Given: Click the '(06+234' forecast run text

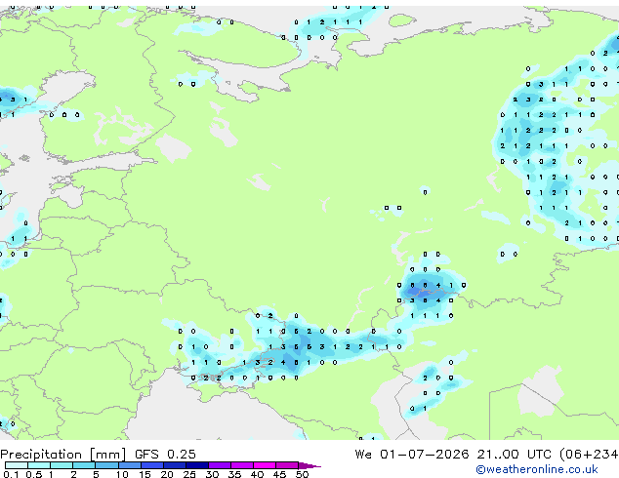Looking at the screenshot, I should (x=589, y=455).
